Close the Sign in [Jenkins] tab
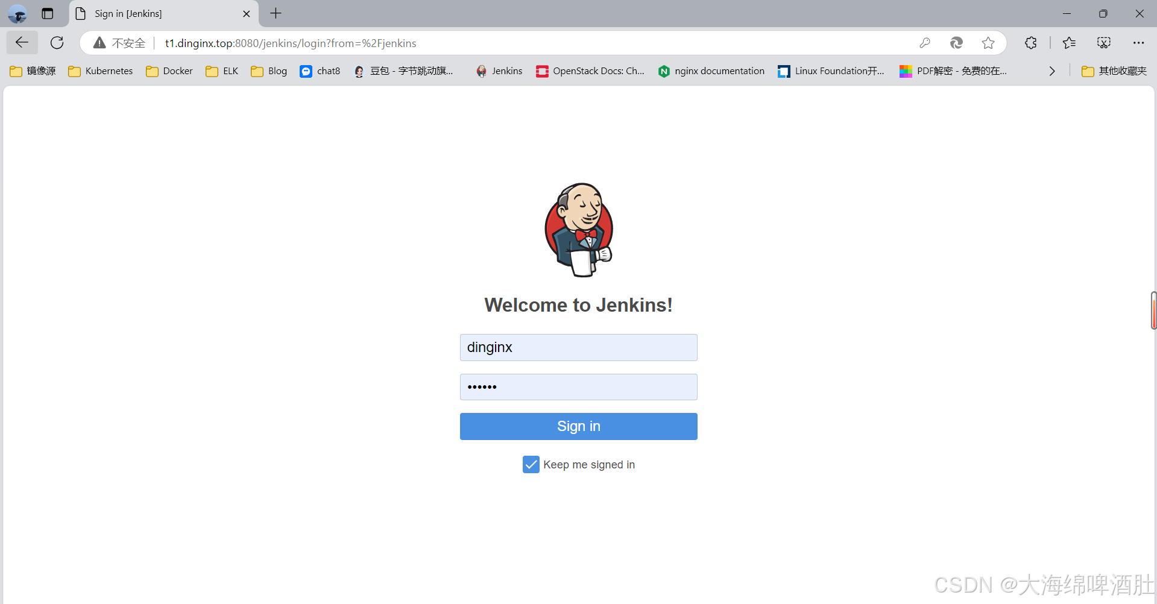1157x604 pixels. 247,14
